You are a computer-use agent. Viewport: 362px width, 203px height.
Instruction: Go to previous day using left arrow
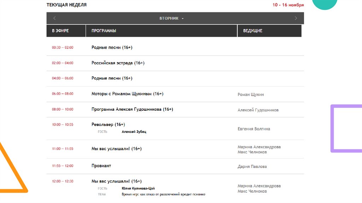54,18
